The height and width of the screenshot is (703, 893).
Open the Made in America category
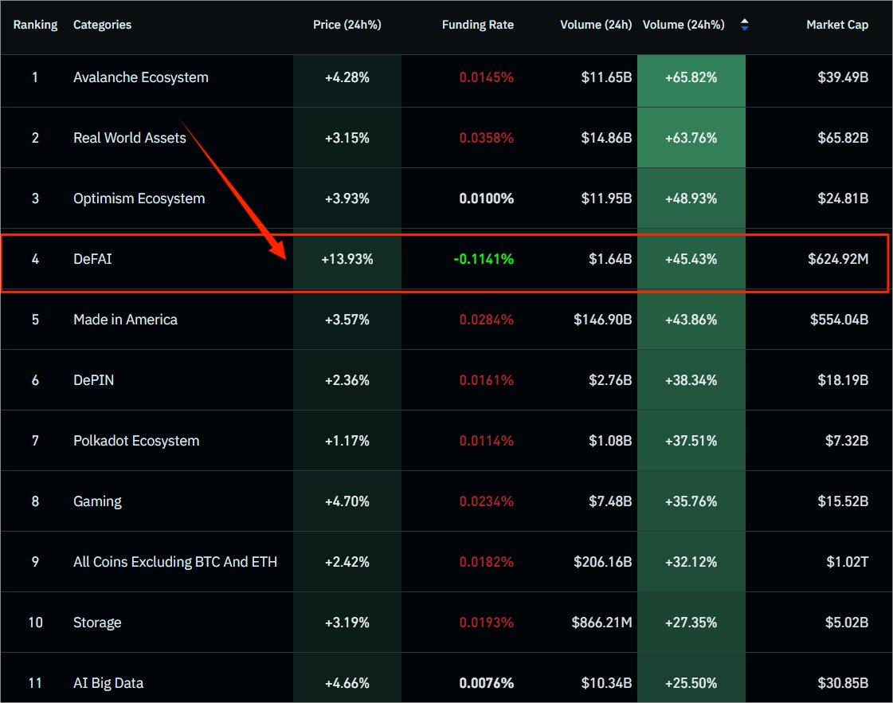[x=125, y=320]
